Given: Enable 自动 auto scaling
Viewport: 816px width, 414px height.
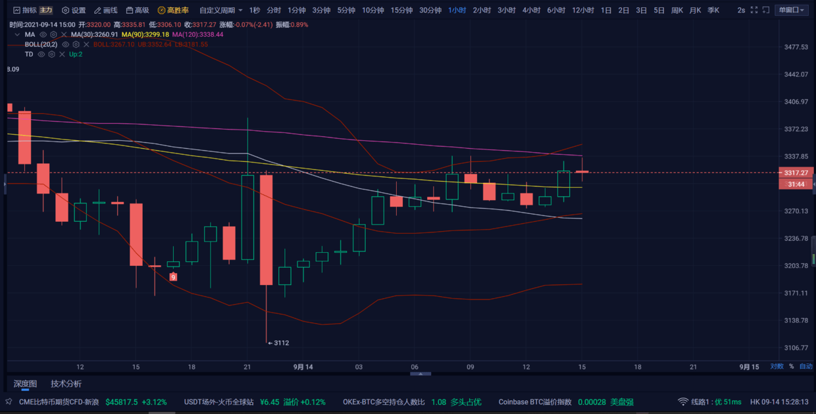Looking at the screenshot, I should pyautogui.click(x=805, y=367).
